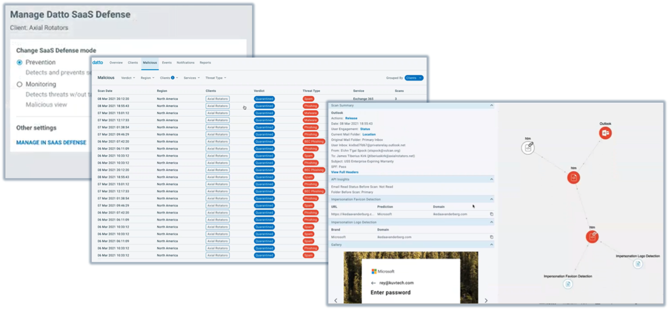670x311 pixels.
Task: Show next gallery image
Action: point(486,301)
